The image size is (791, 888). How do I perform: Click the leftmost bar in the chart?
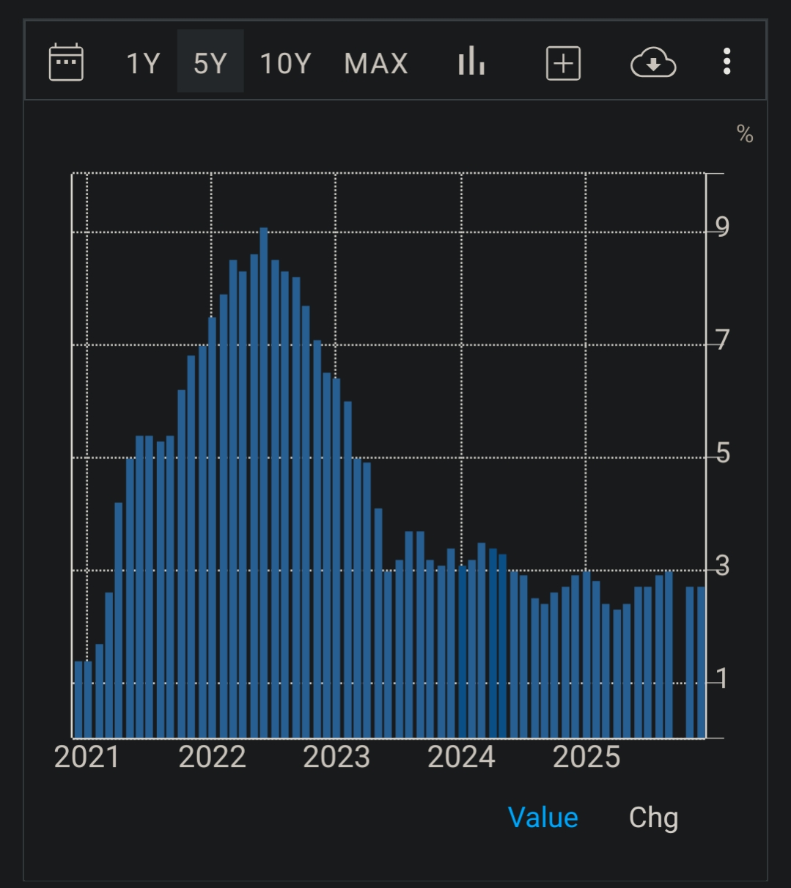[x=78, y=699]
